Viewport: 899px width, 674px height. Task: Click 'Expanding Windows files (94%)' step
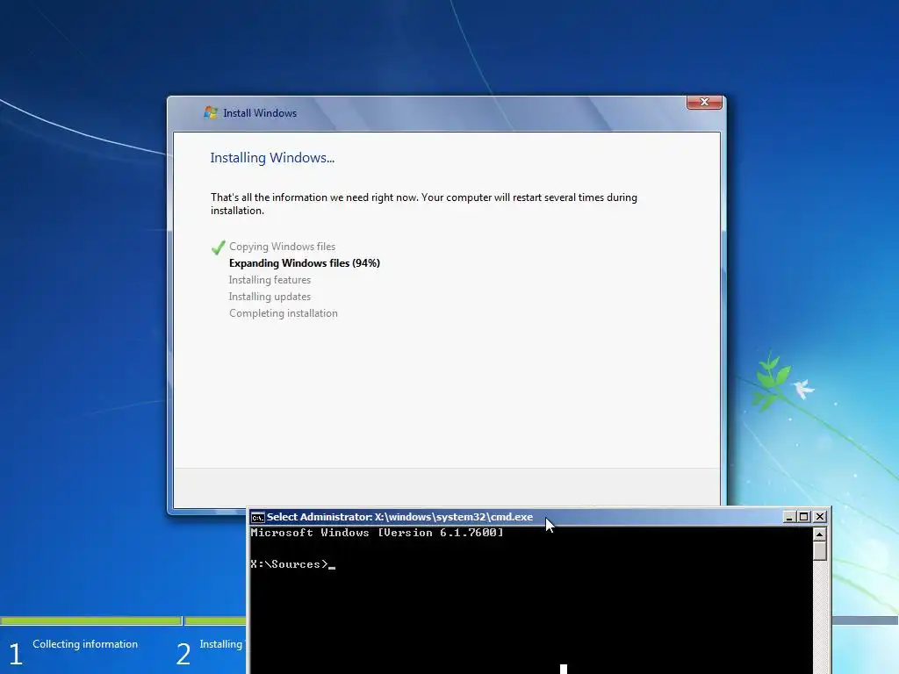tap(305, 263)
